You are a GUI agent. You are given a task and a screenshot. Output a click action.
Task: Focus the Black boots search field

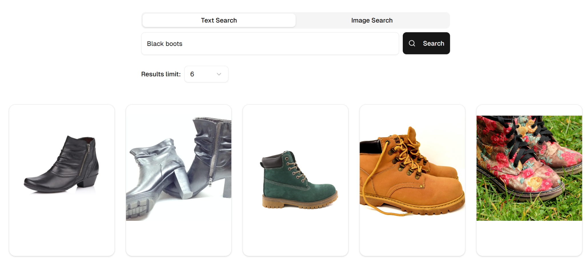tap(270, 43)
